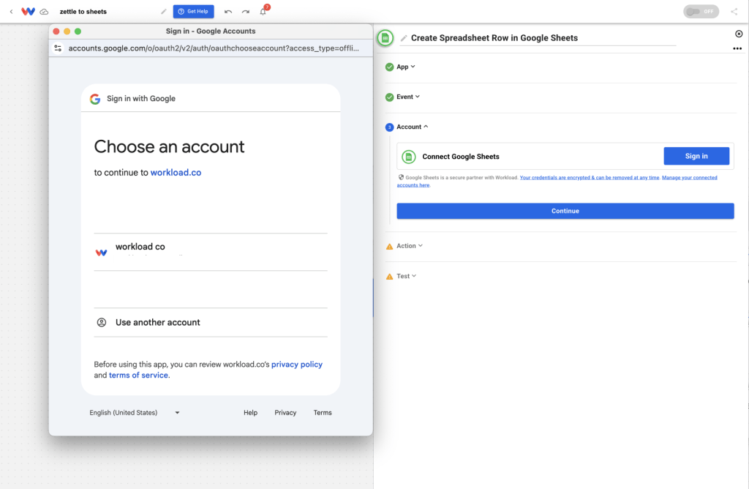
Task: Click site settings icon in popup address bar
Action: point(58,48)
